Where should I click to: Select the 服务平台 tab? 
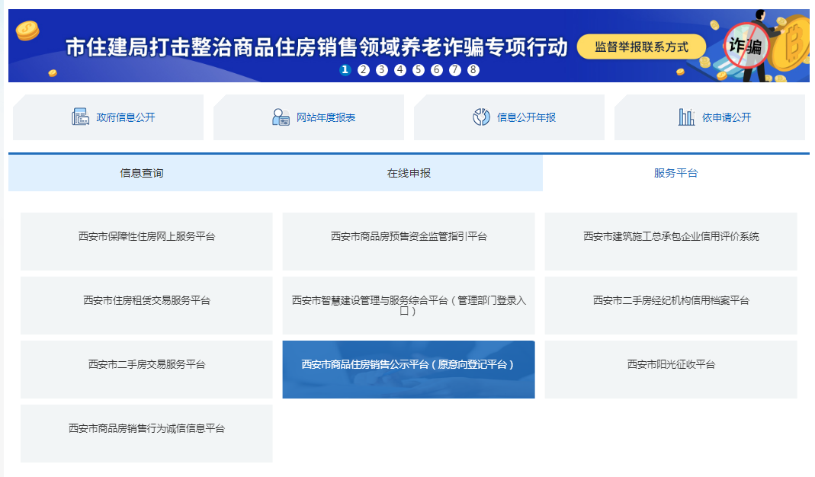675,173
